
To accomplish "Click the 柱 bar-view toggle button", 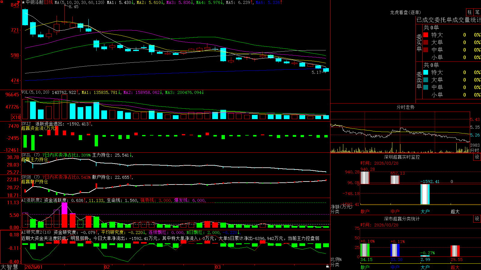I will (x=470, y=12).
